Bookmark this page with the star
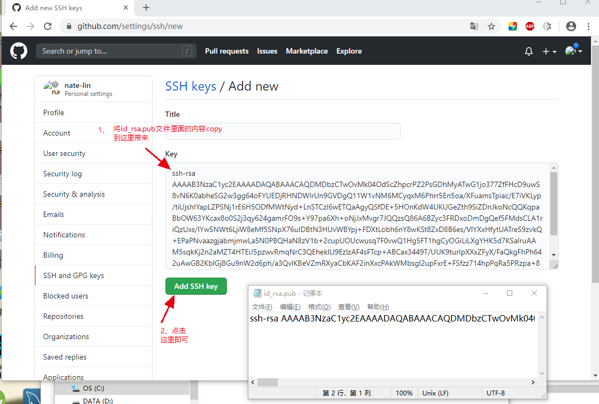This screenshot has height=404, width=599. 491,26
